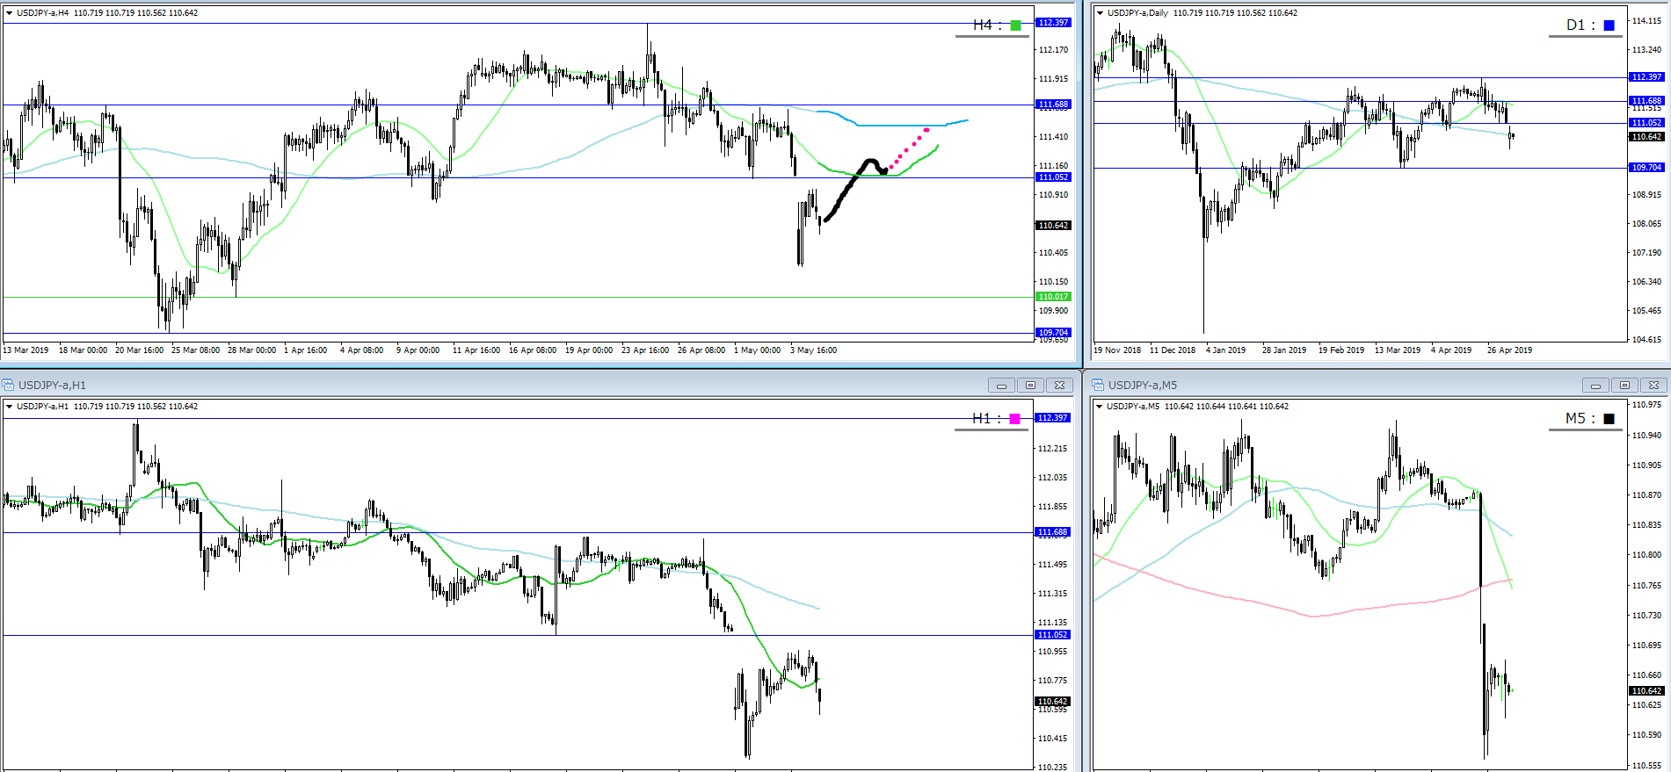
Task: Click the magenta H1 color square
Action: click(x=1015, y=419)
